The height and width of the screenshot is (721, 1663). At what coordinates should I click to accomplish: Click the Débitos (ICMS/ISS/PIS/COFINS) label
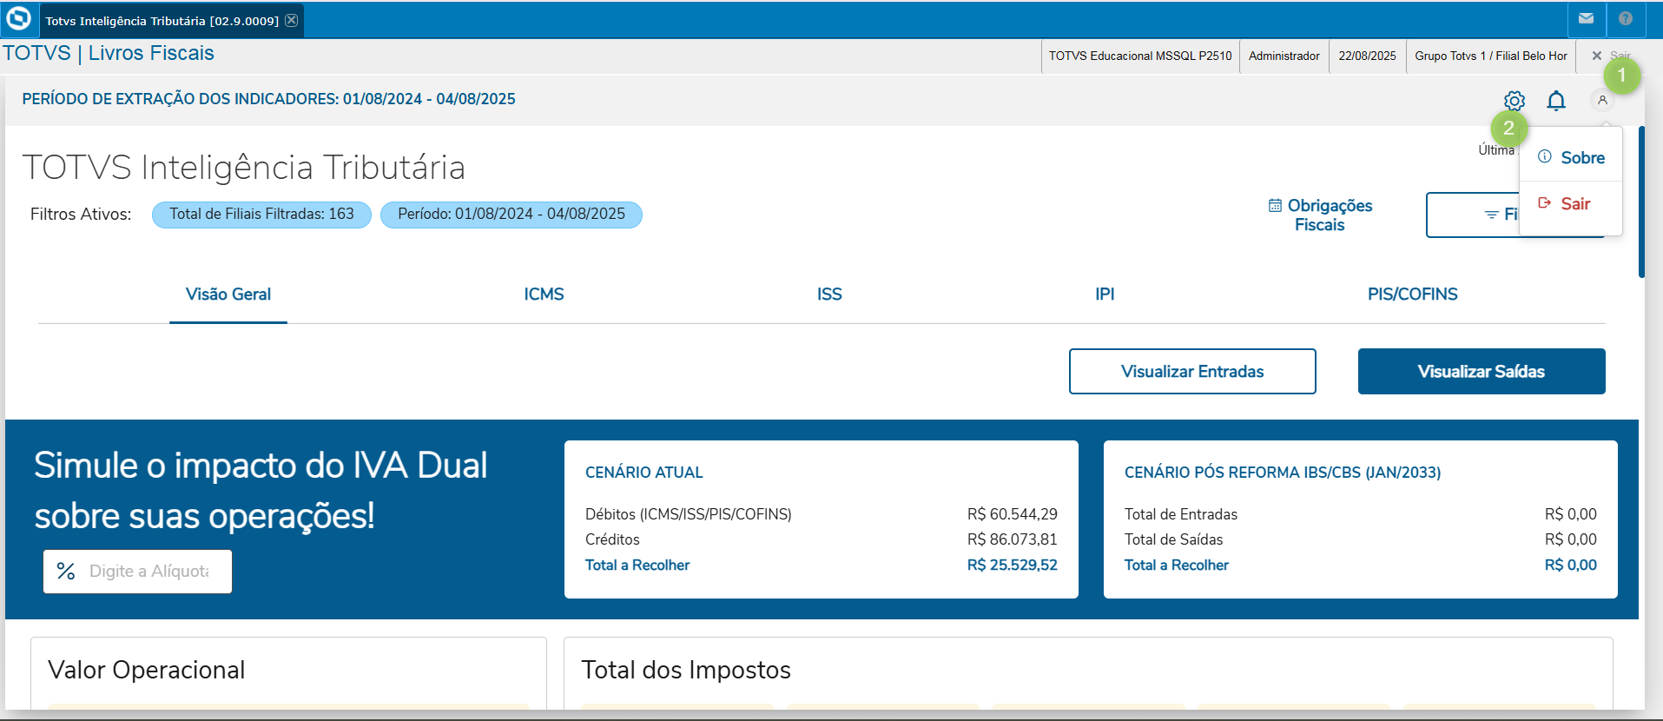pyautogui.click(x=689, y=514)
